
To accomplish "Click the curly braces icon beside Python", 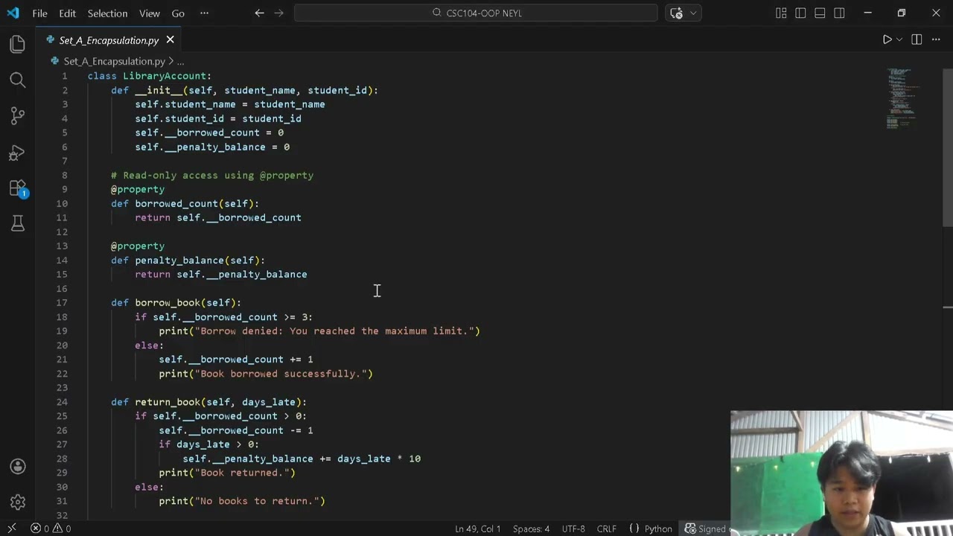I will [634, 529].
